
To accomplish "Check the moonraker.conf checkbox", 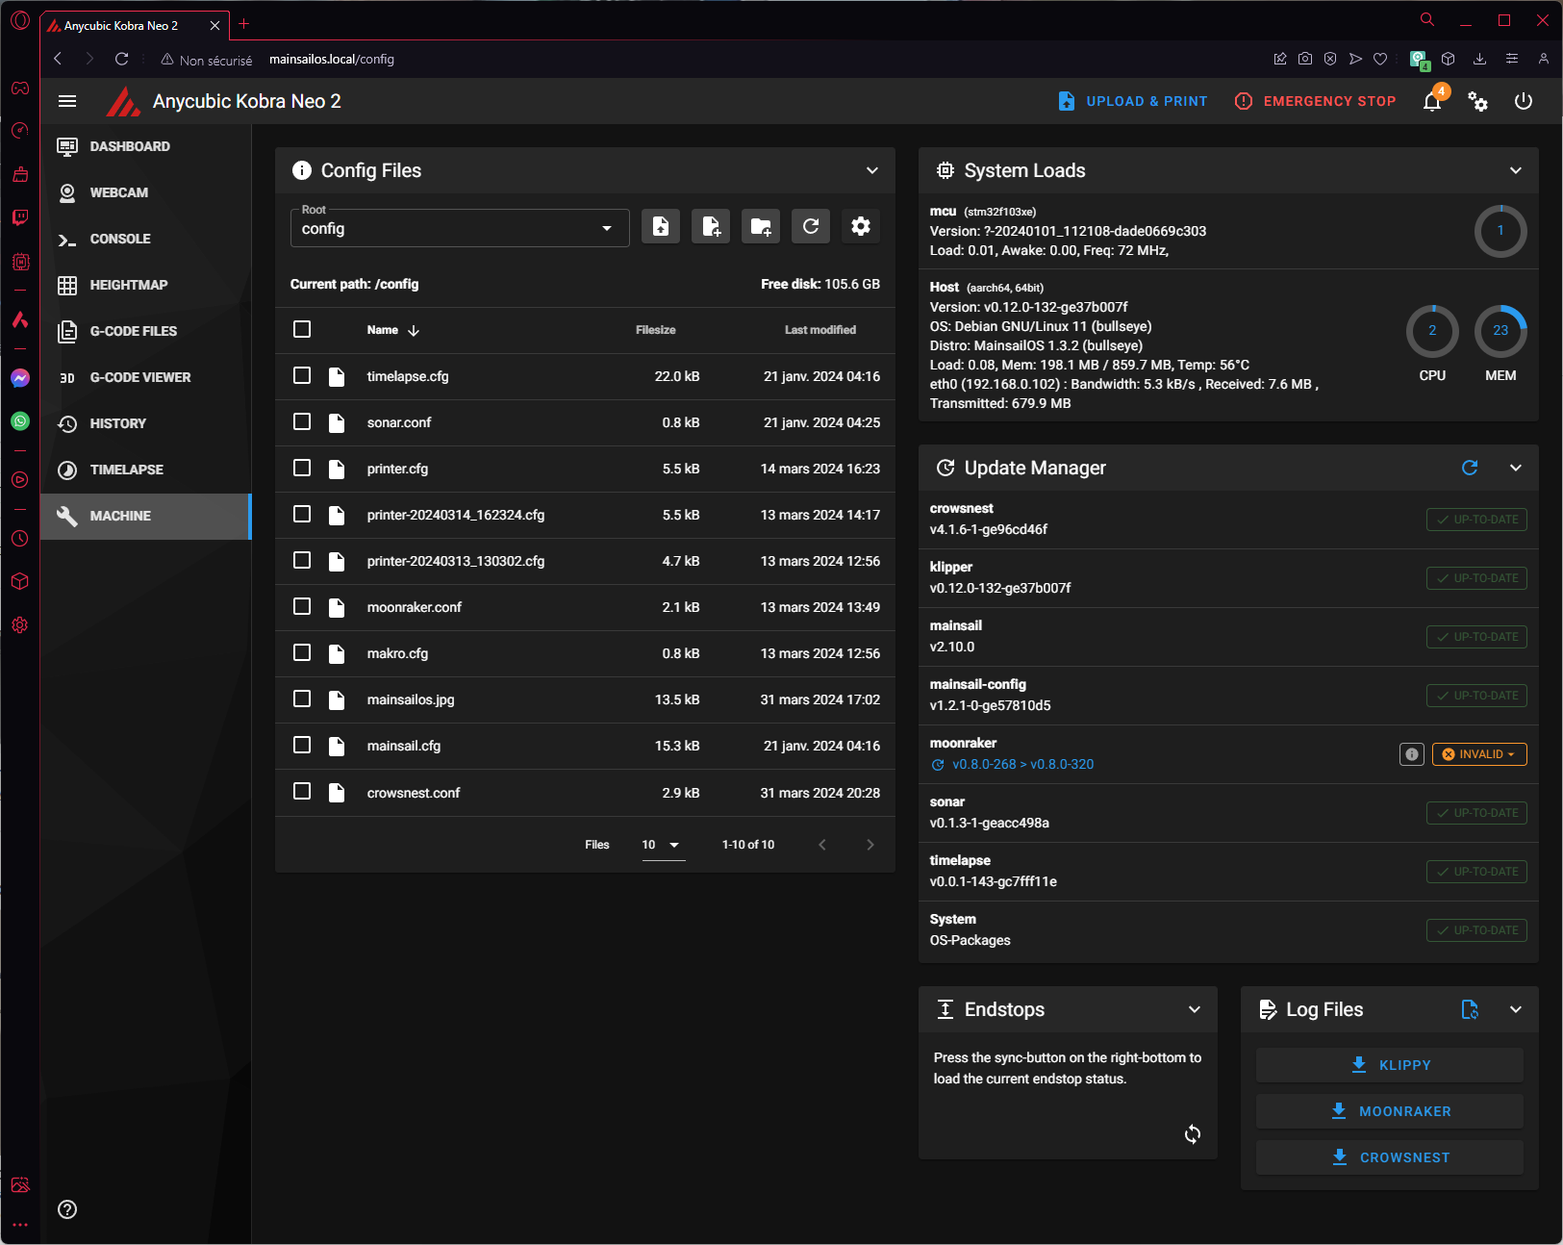I will click(x=302, y=606).
